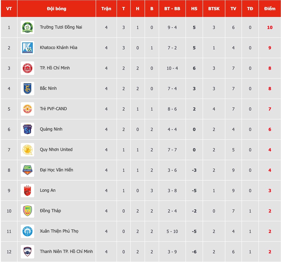Open the Quy Nhơn United team name
This screenshot has height=263, width=281.
tap(56, 150)
